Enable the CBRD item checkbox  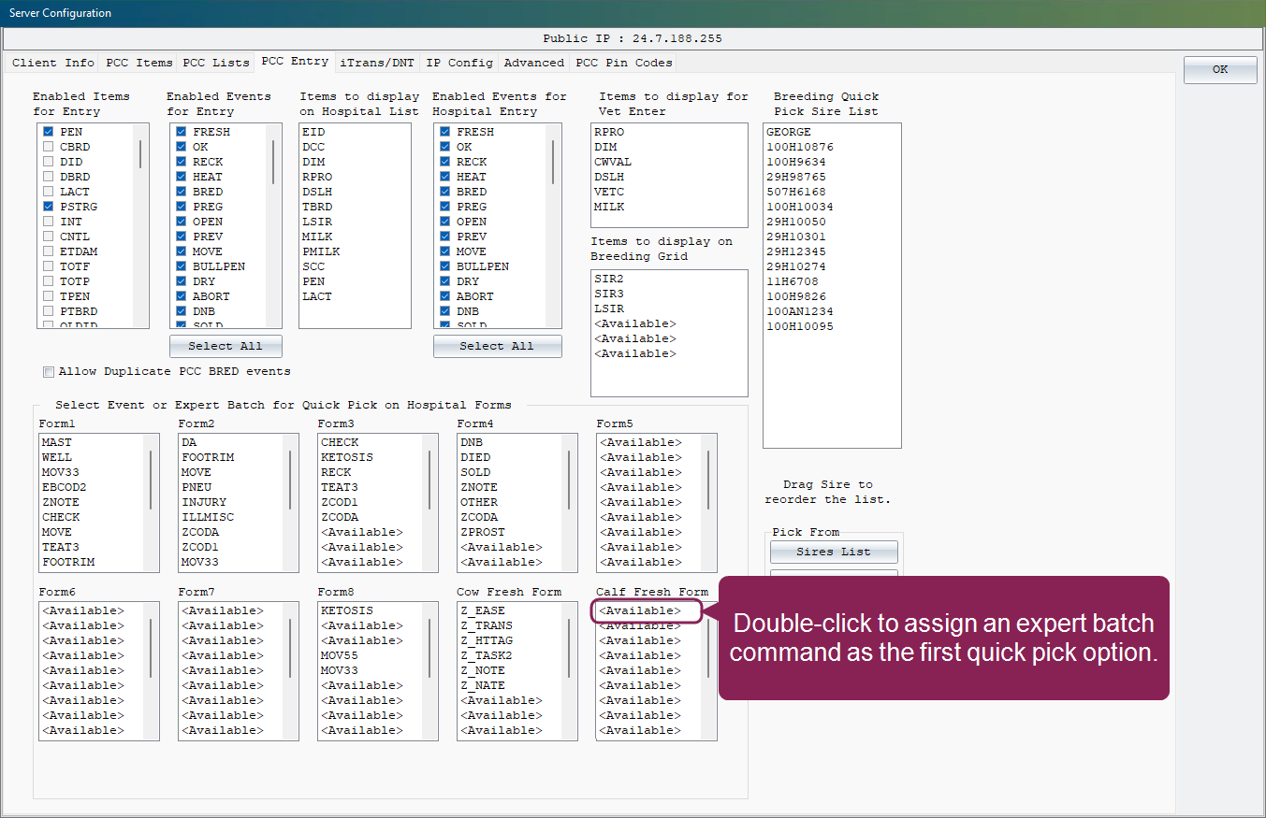(49, 147)
